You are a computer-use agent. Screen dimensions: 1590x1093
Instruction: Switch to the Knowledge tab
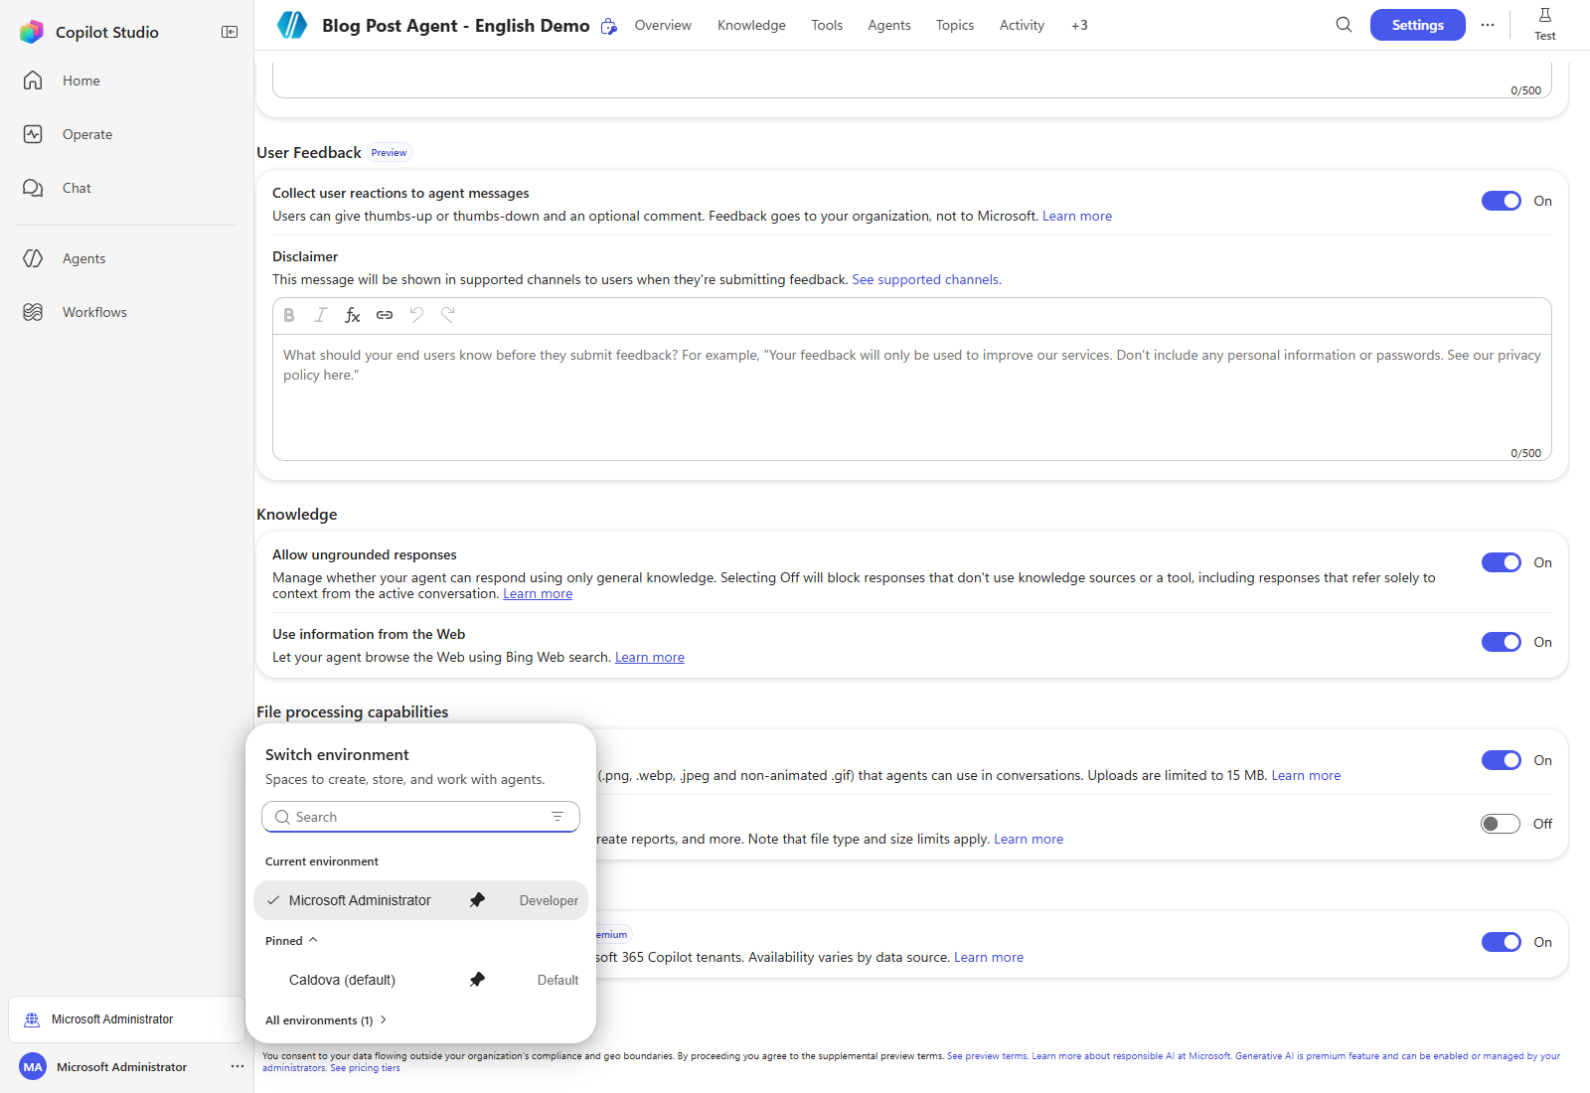click(751, 25)
